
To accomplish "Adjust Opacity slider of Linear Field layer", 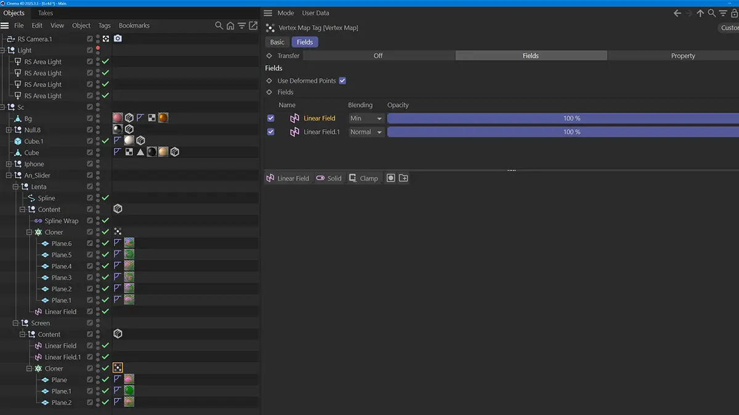I will pyautogui.click(x=563, y=118).
